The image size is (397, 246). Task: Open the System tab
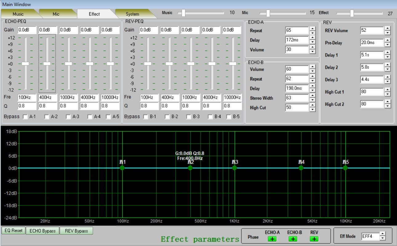click(132, 14)
